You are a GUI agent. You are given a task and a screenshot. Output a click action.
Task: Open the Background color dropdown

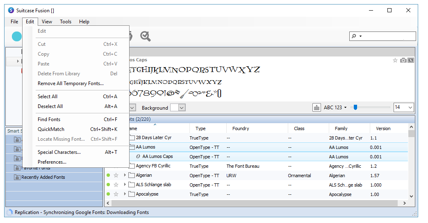coord(182,108)
